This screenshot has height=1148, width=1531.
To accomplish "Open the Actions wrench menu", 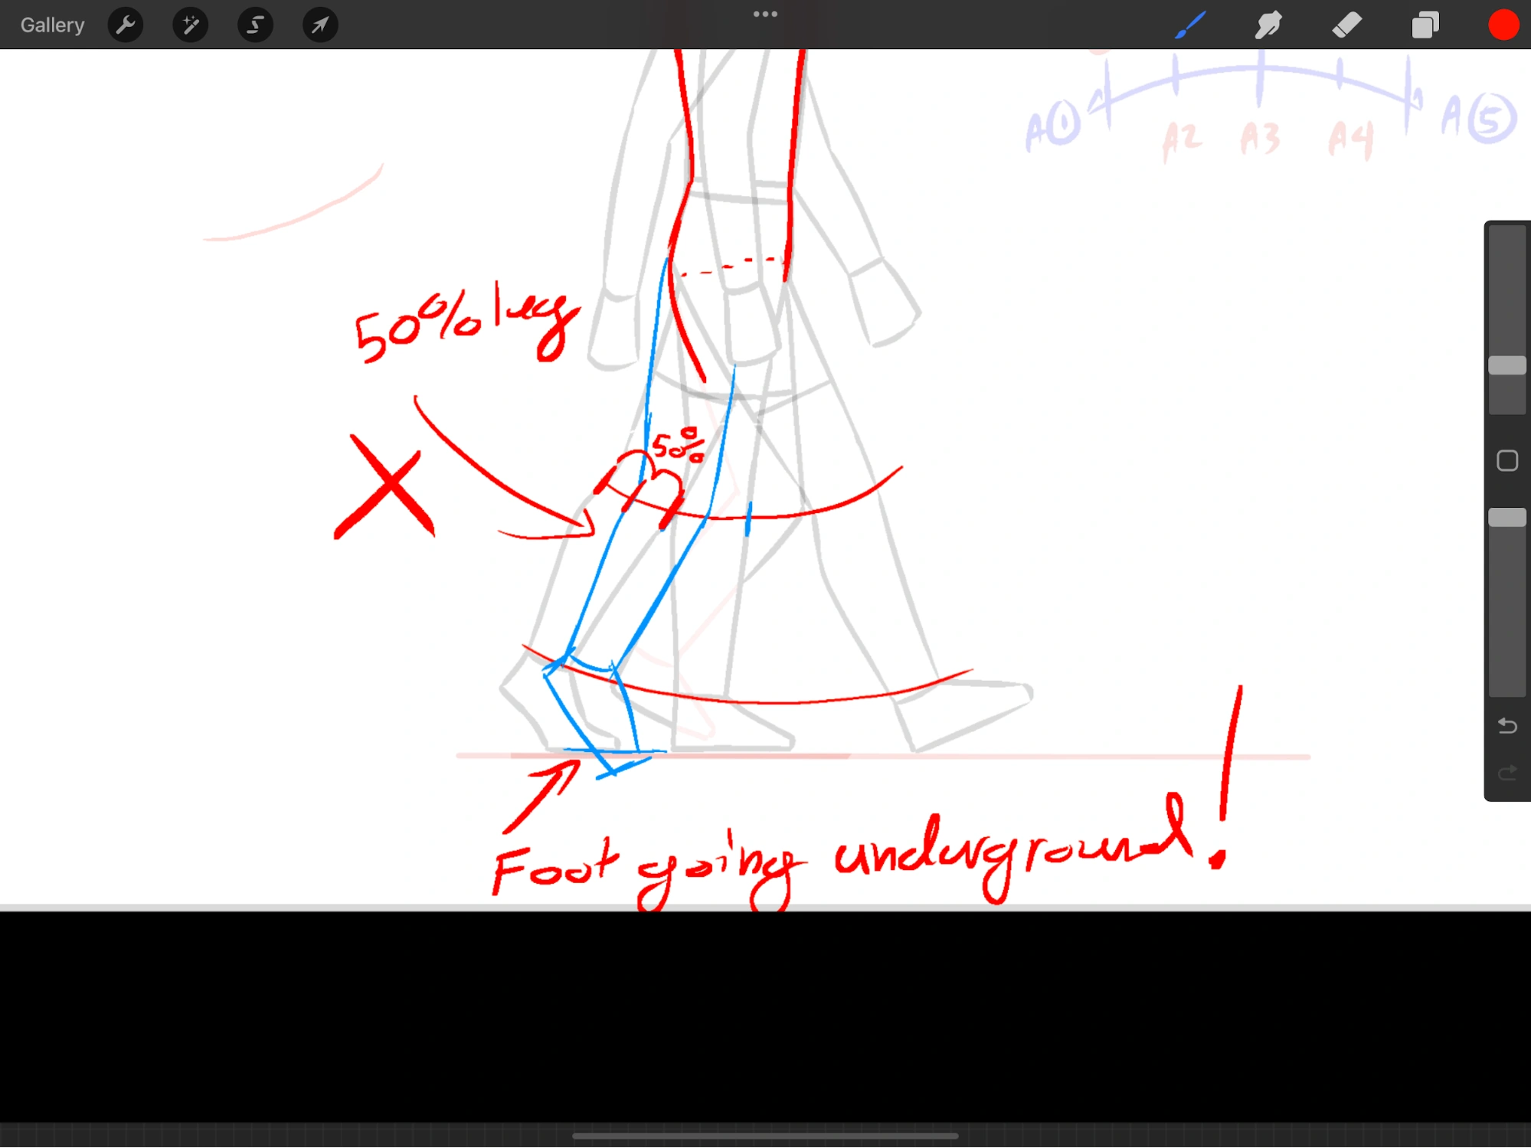I will pos(126,25).
